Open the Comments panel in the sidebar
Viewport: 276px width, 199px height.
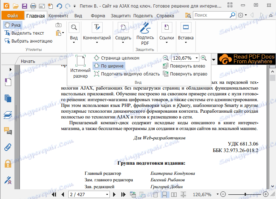[x=8, y=131]
